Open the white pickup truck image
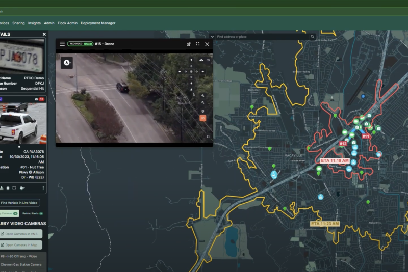Image resolution: width=408 pixels, height=272 pixels. click(x=23, y=123)
